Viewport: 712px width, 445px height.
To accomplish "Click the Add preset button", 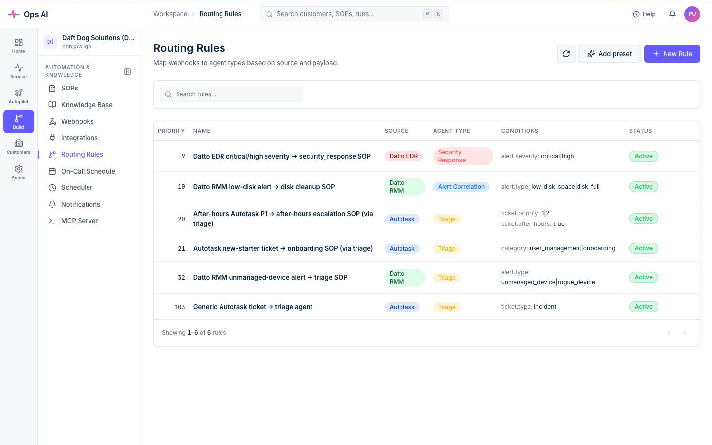I will point(610,54).
